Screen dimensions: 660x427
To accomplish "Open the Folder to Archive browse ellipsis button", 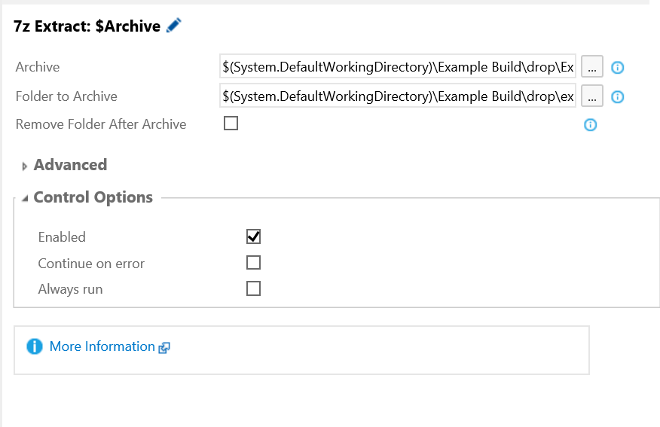I will click(x=591, y=96).
